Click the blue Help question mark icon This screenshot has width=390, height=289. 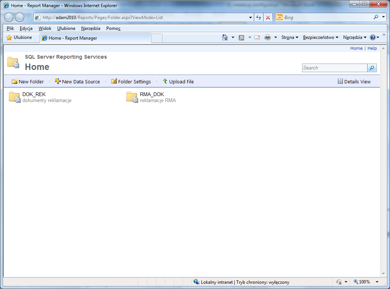tap(372, 37)
